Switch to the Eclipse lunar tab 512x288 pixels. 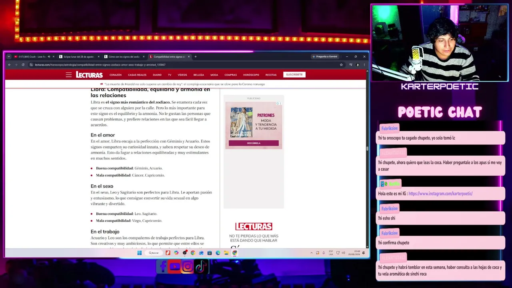[x=78, y=57]
